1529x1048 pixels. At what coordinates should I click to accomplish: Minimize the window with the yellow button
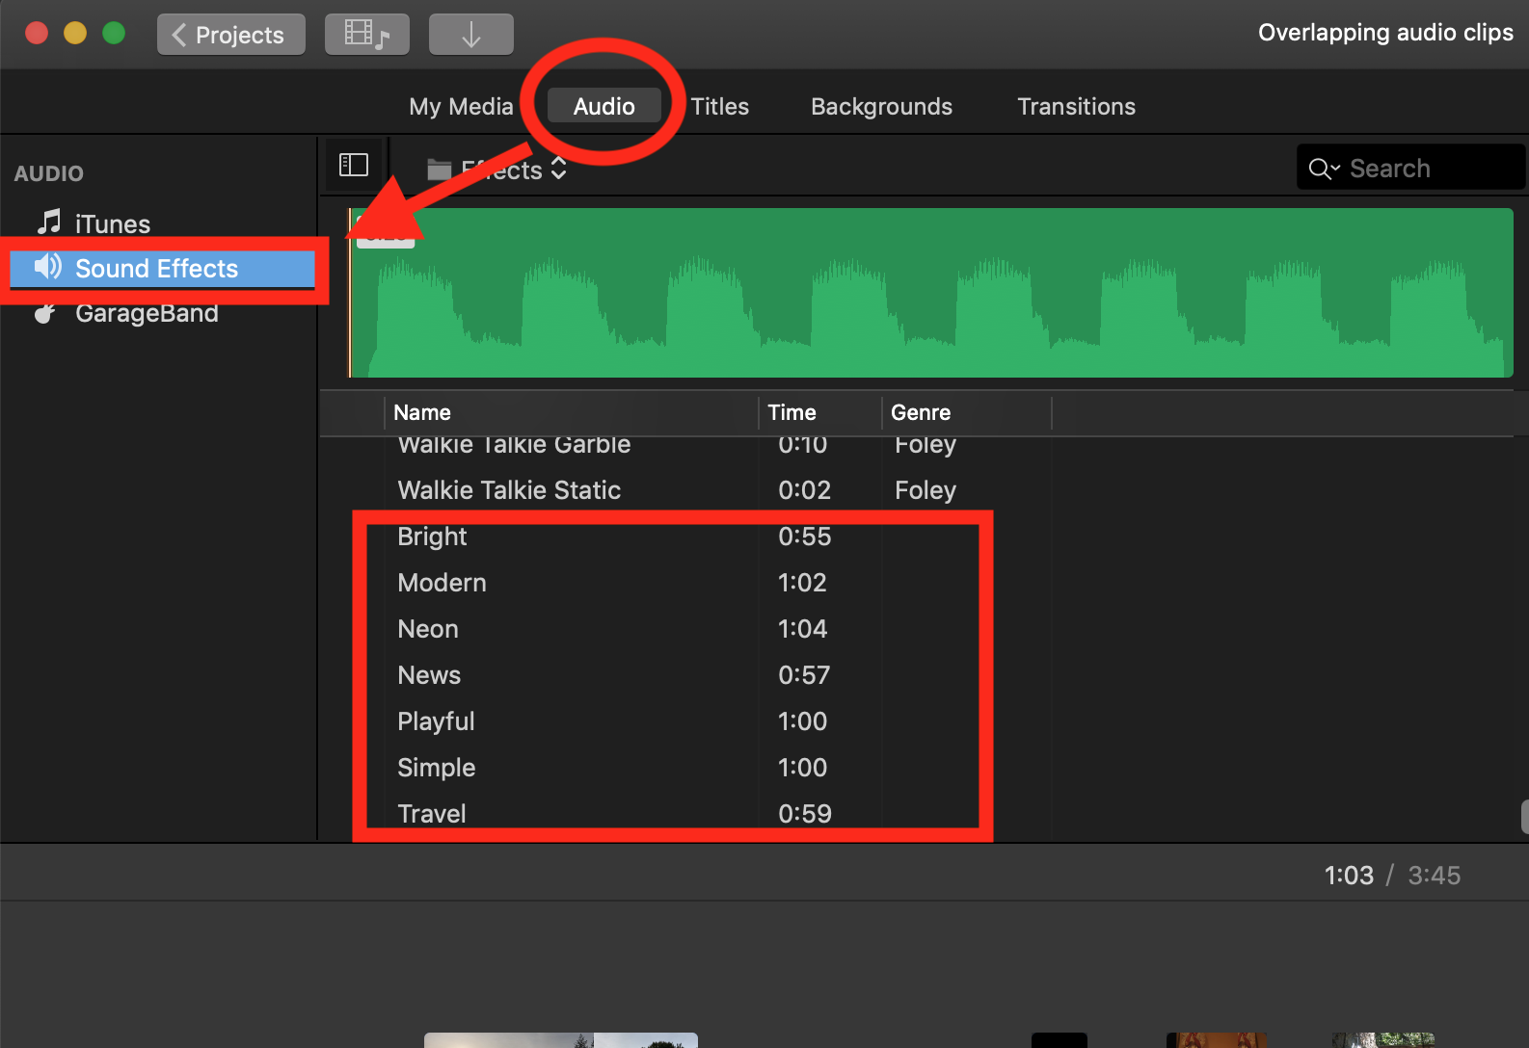coord(75,34)
